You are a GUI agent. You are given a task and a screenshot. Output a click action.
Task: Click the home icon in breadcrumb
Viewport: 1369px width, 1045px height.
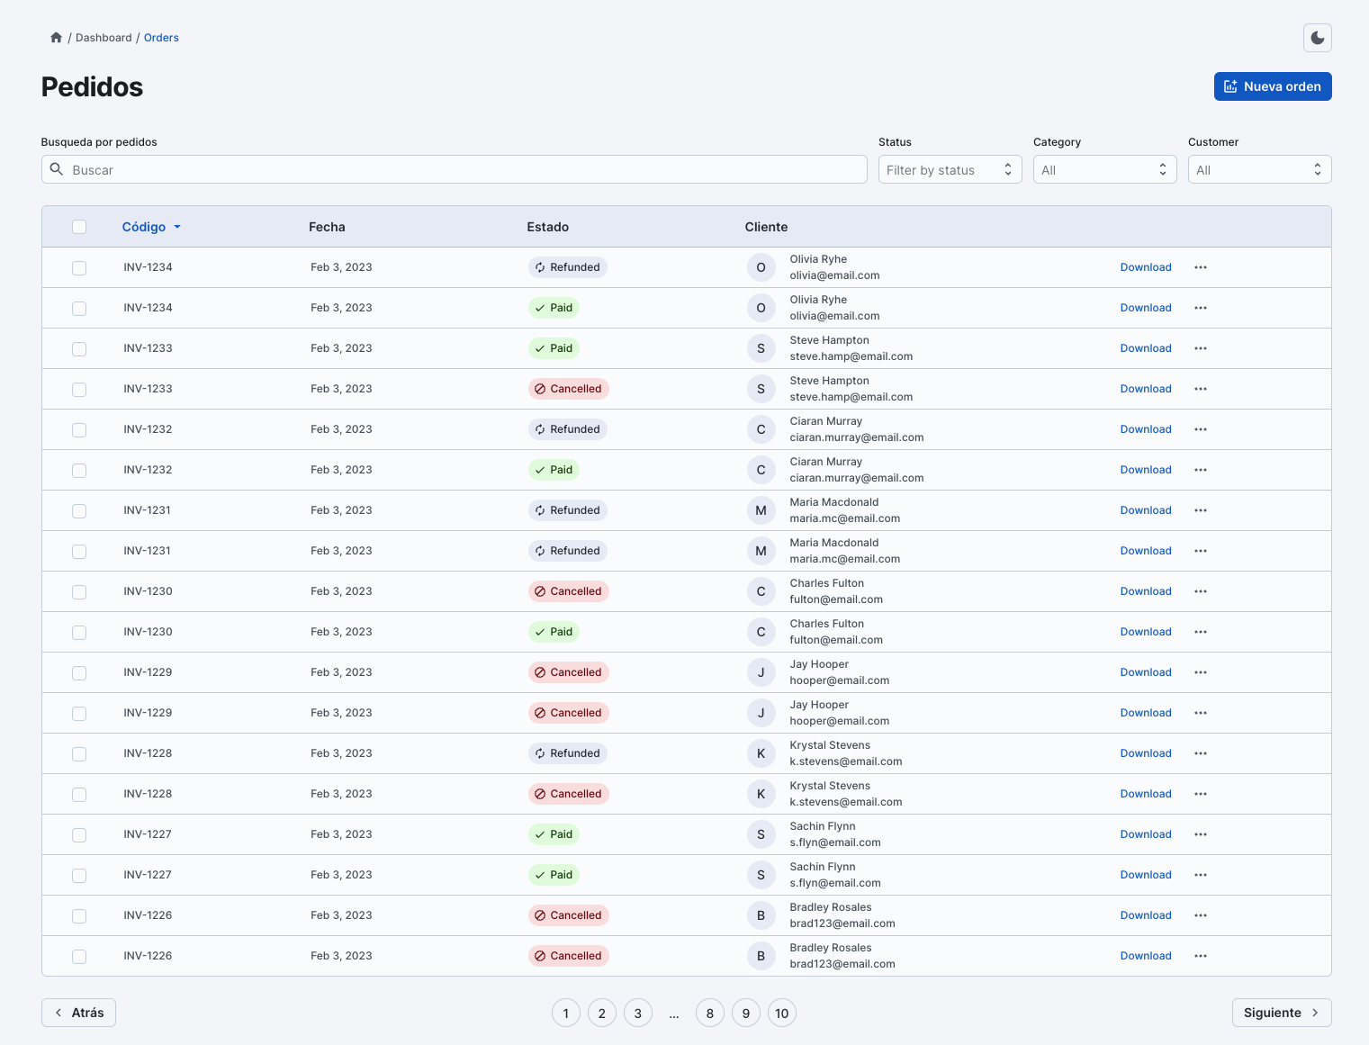(x=56, y=38)
